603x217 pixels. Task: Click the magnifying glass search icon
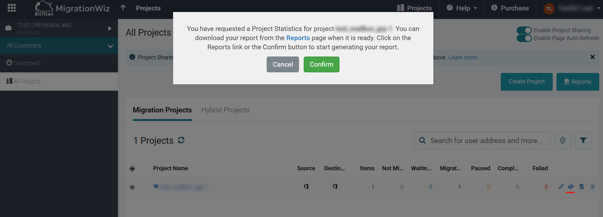[422, 141]
